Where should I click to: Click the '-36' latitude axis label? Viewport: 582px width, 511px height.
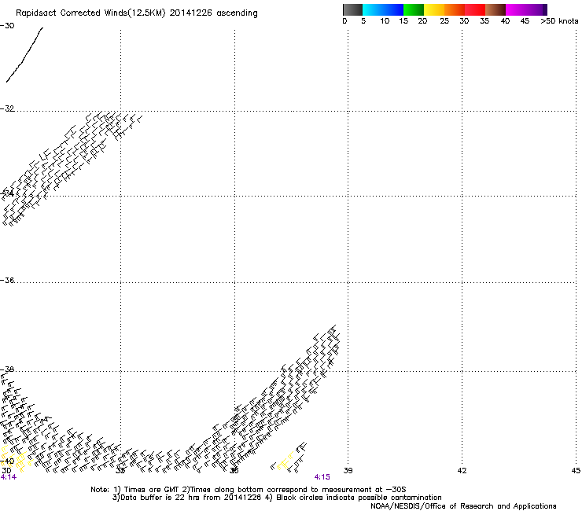coord(7,280)
